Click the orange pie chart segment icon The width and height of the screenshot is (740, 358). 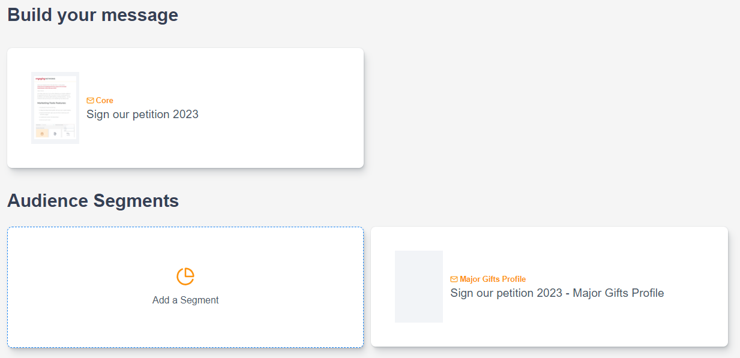coord(185,276)
